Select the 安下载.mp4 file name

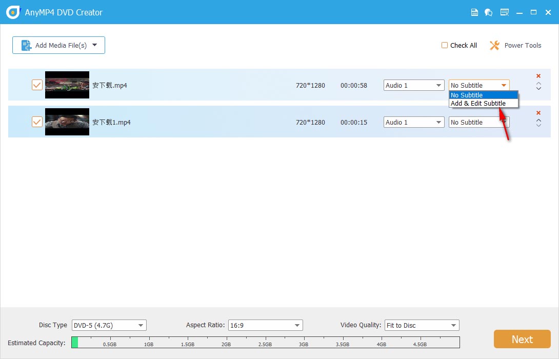(x=109, y=85)
